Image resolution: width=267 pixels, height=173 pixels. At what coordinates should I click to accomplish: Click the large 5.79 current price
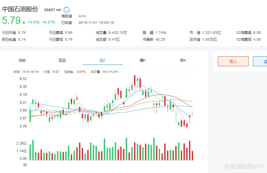[11, 21]
